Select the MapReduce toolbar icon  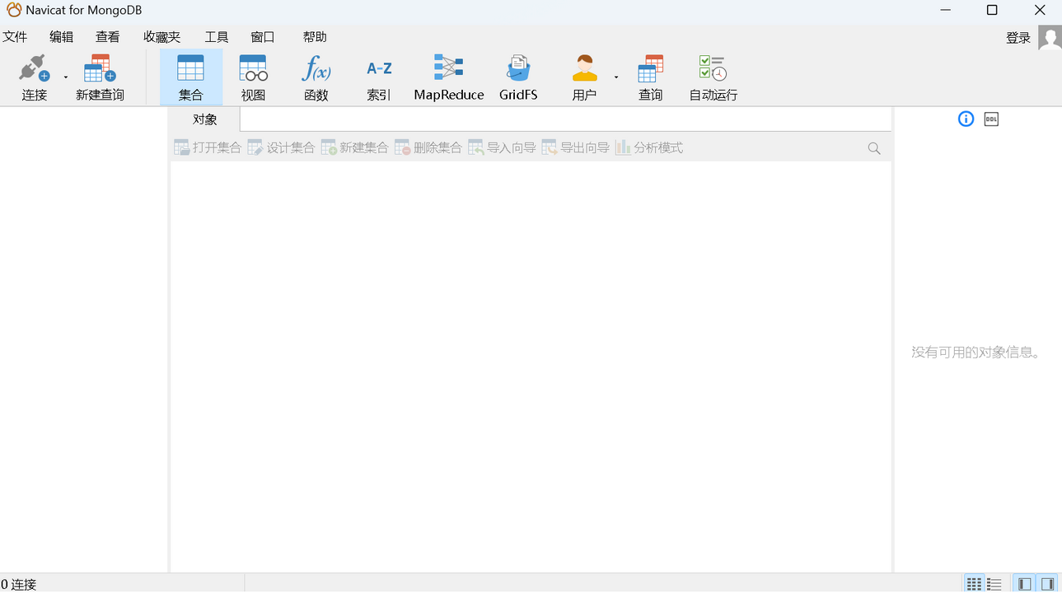pyautogui.click(x=448, y=76)
